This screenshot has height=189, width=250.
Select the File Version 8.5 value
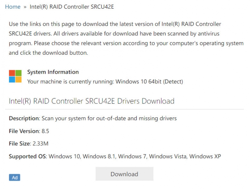45,131
